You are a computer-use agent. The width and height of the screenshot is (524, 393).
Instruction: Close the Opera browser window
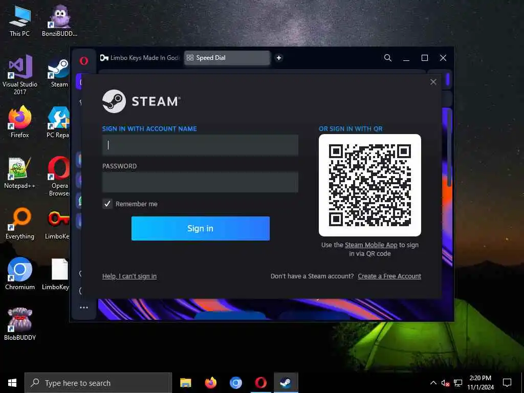click(x=443, y=58)
